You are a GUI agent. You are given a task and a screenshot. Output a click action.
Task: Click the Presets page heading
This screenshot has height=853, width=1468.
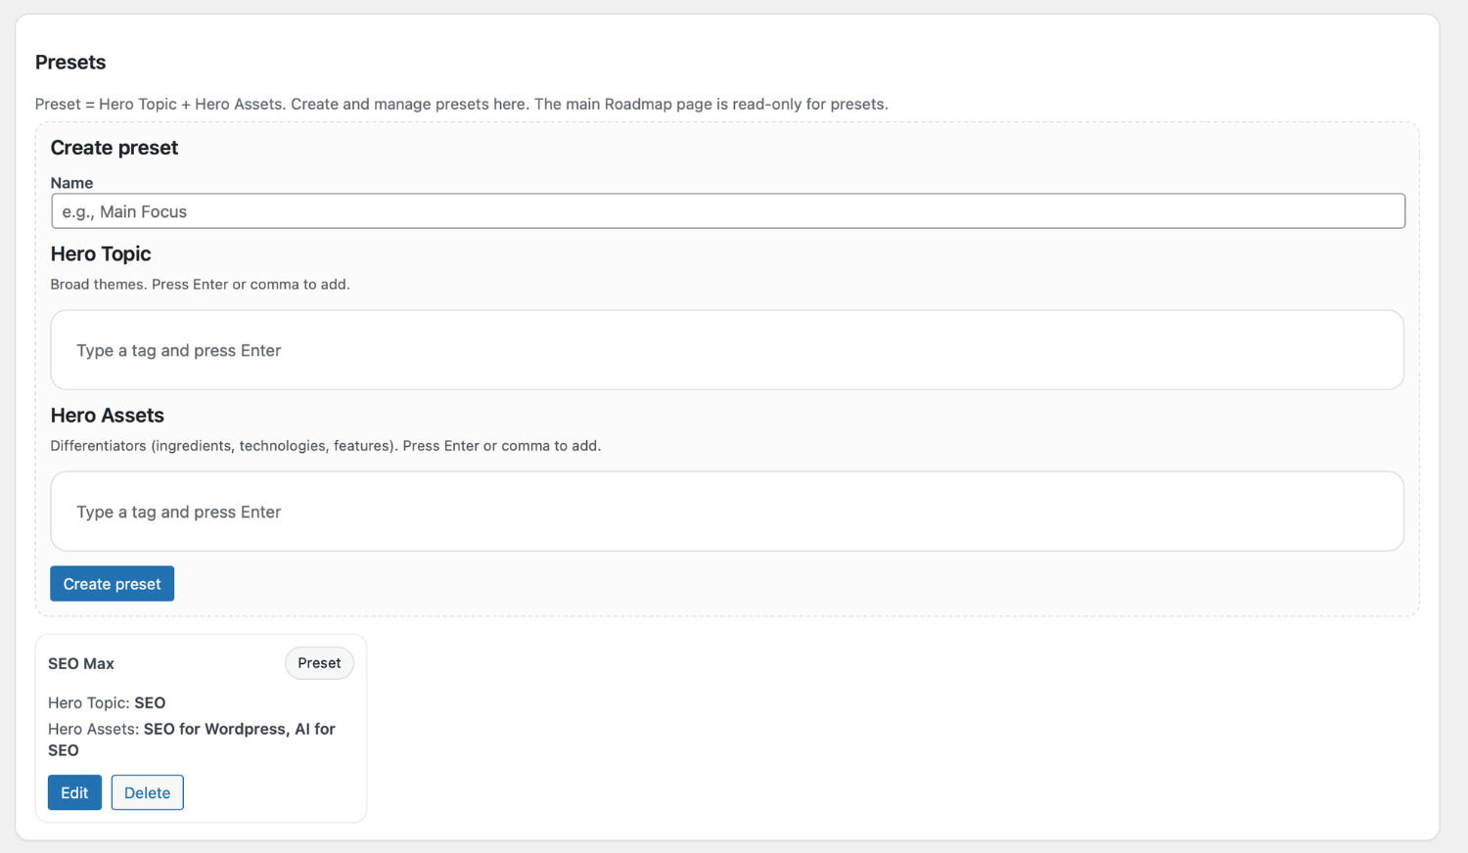(69, 62)
